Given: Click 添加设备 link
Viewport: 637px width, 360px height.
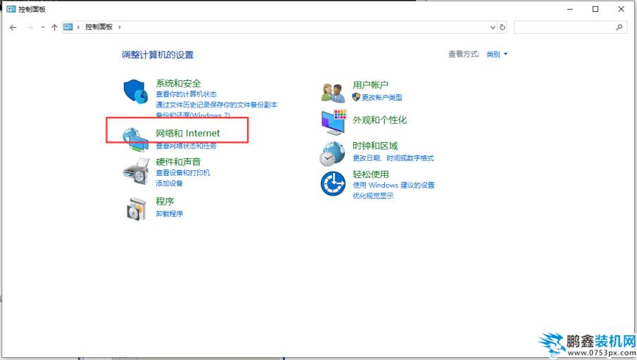Looking at the screenshot, I should tap(170, 183).
